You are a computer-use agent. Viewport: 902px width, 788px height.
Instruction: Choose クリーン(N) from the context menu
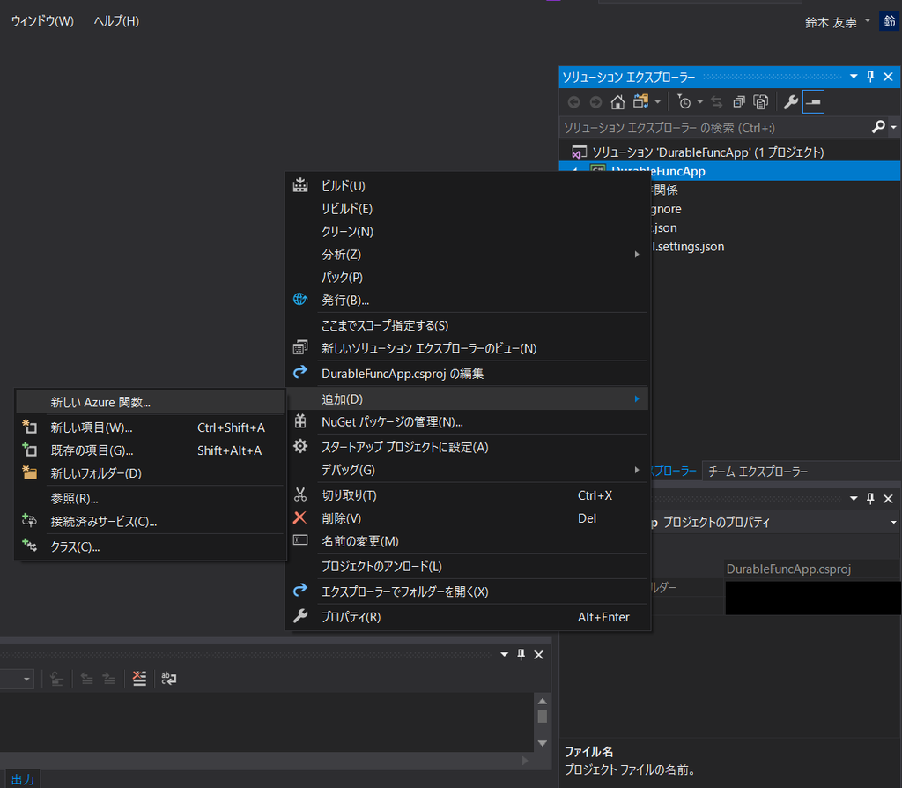point(468,232)
